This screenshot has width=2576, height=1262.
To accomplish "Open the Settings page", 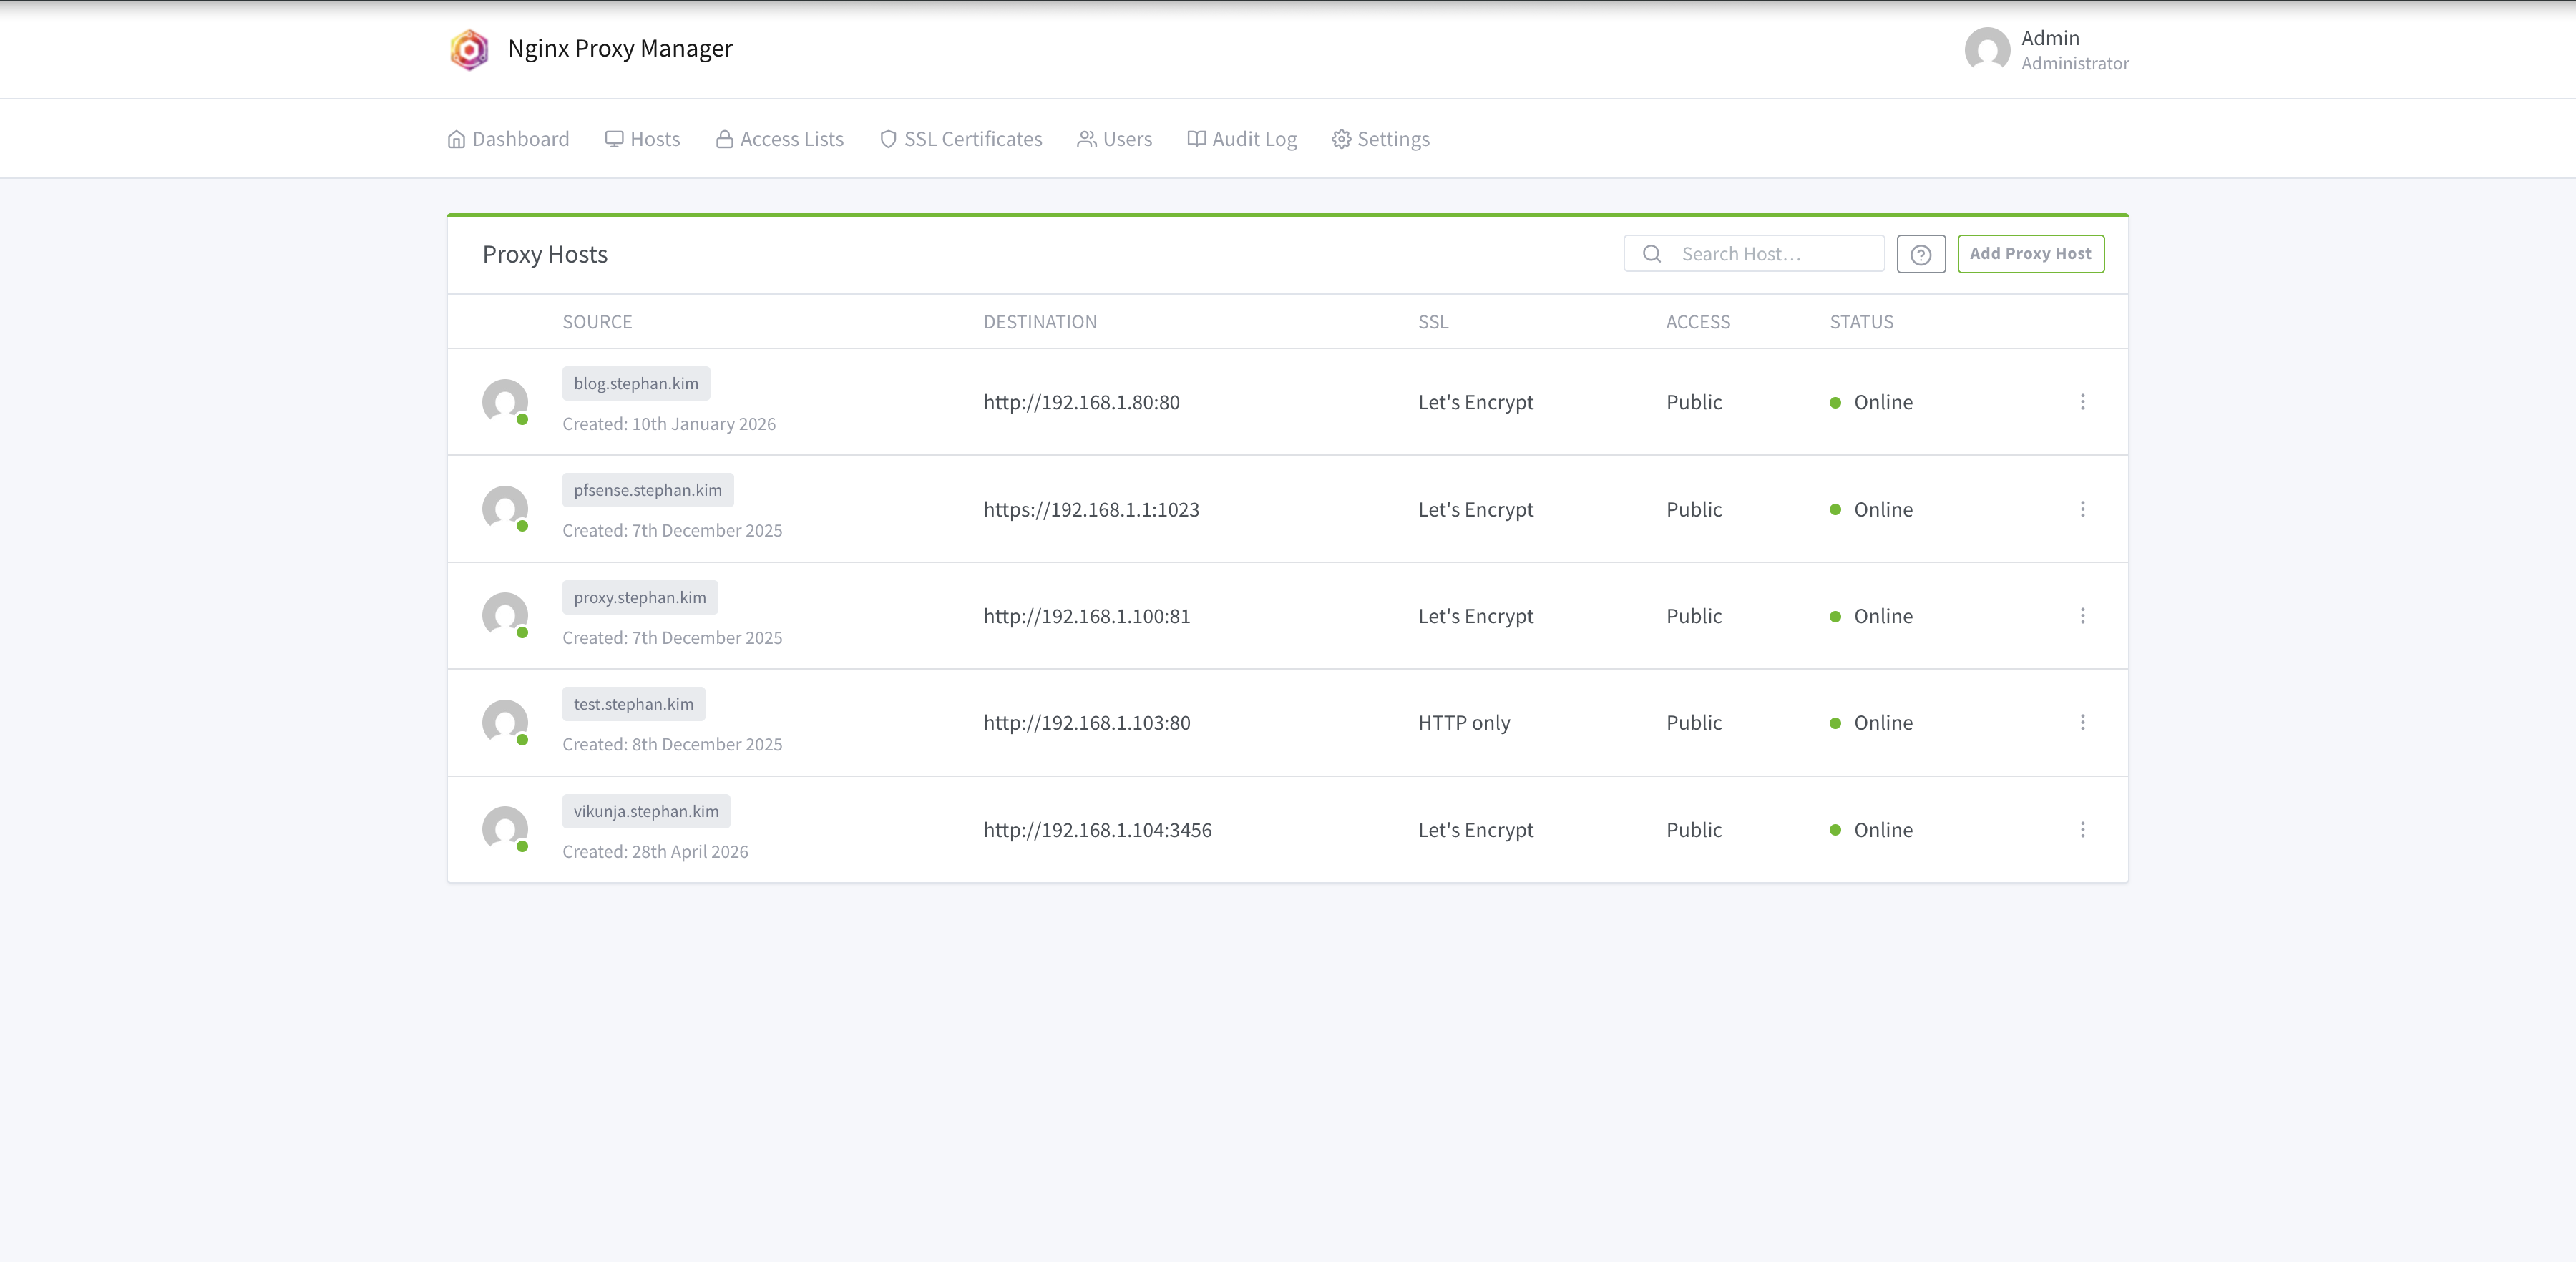I will point(1381,139).
